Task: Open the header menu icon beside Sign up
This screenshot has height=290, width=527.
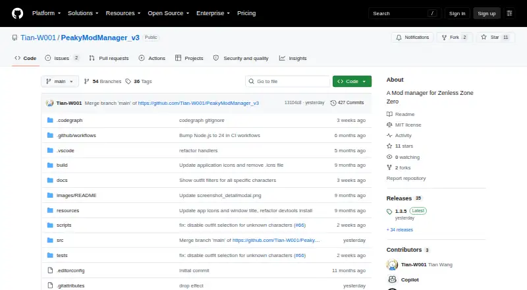Action: click(509, 13)
